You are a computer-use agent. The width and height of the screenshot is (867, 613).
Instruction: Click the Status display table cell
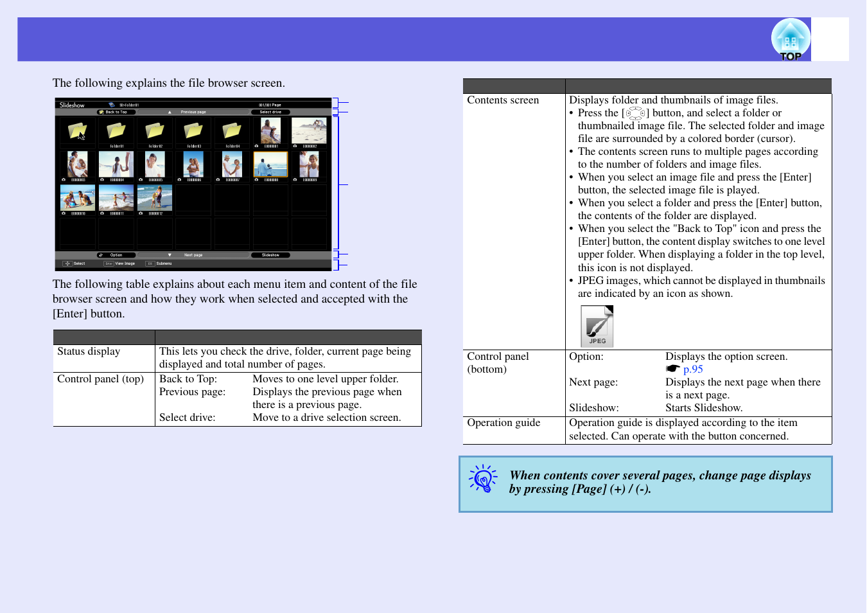point(104,359)
